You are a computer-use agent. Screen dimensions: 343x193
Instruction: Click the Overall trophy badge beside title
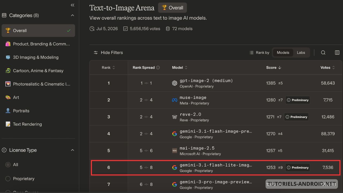click(x=172, y=8)
